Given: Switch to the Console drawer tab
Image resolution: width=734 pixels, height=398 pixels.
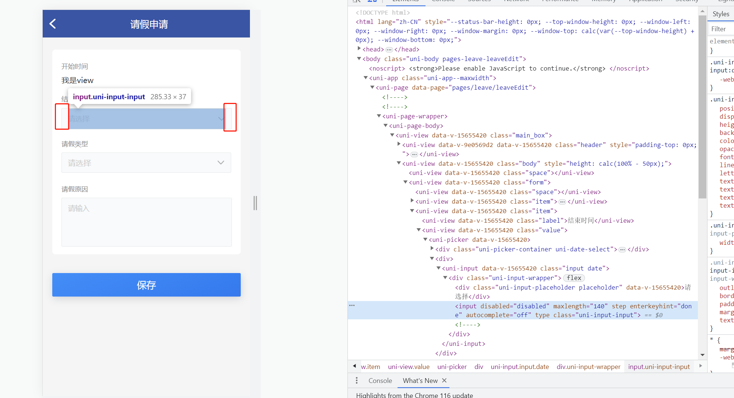Looking at the screenshot, I should coord(380,380).
